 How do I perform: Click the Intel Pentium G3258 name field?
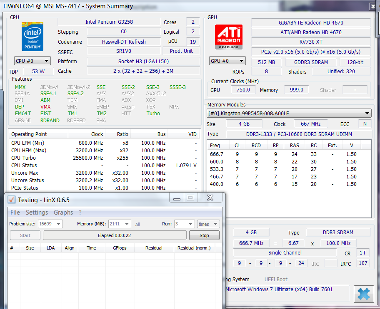tap(109, 22)
